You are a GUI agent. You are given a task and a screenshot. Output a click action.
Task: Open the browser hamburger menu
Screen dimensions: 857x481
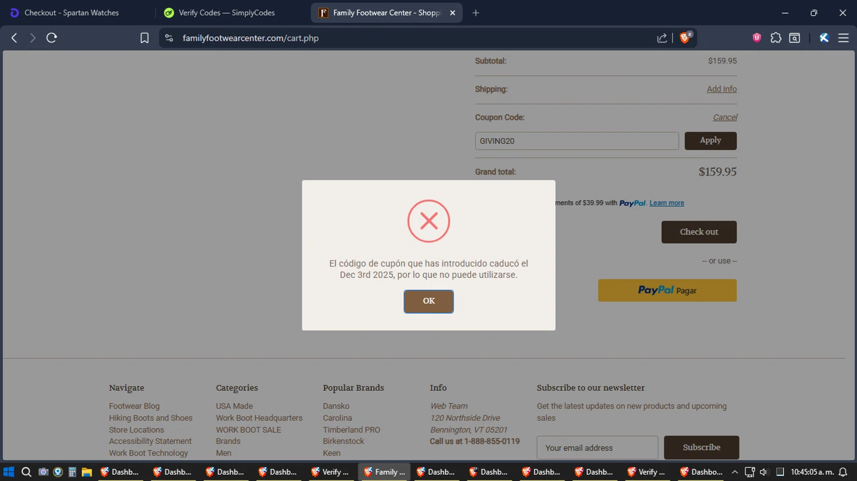pyautogui.click(x=843, y=38)
